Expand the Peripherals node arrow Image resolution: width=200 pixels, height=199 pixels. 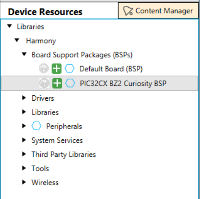coord(24,126)
